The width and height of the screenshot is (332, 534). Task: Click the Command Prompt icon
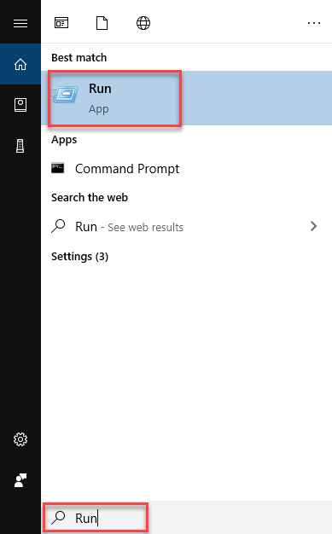57,168
